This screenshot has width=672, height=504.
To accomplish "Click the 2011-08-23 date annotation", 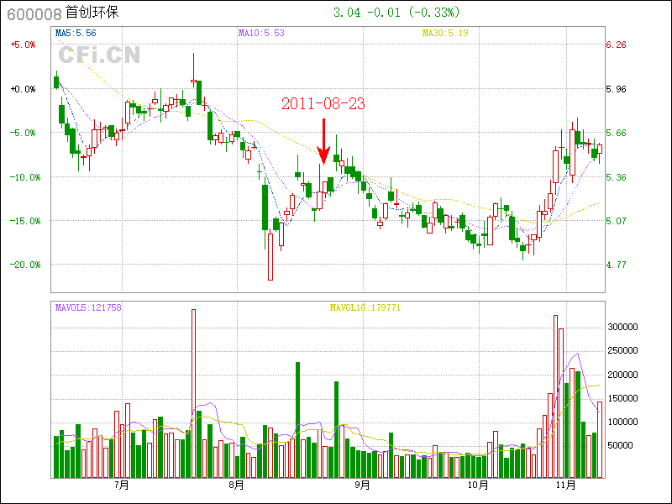I will (x=323, y=103).
